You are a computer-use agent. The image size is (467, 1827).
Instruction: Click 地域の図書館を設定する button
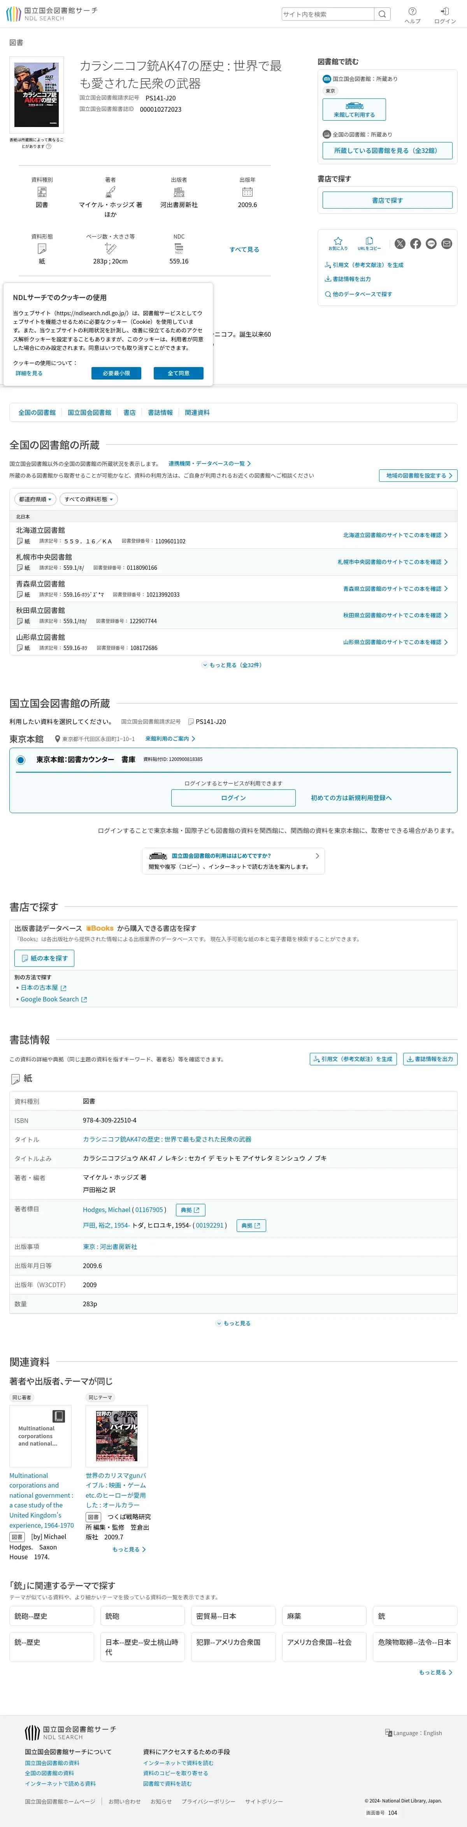pyautogui.click(x=418, y=475)
